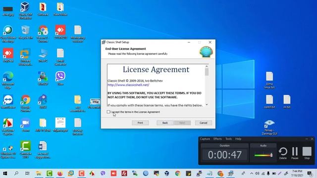Open FileZilla from the taskbar
317x178 pixels.
click(124, 173)
